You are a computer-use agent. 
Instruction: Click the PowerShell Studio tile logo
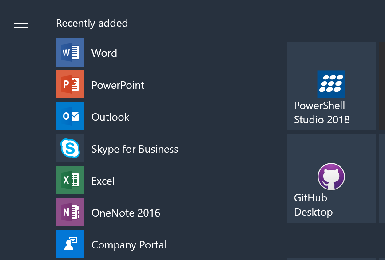[331, 84]
